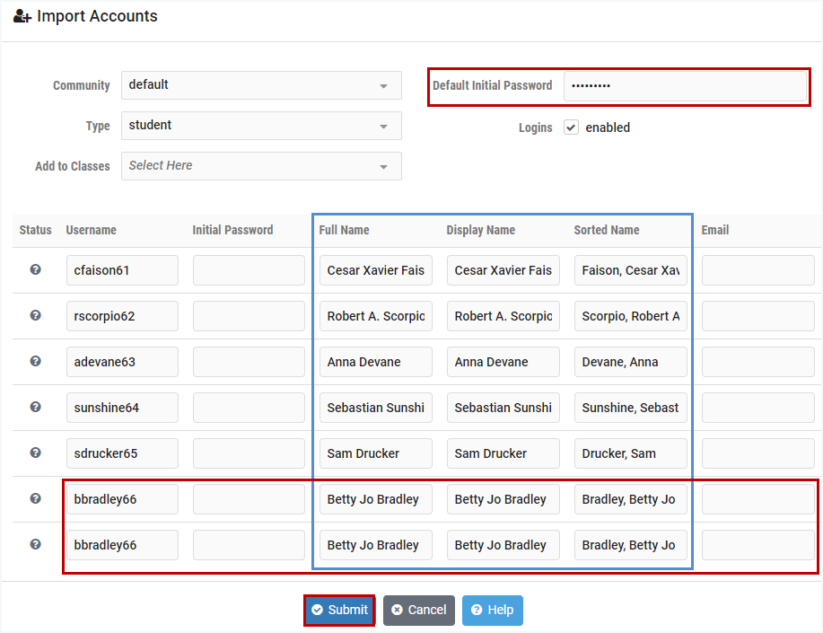Viewport: 823px width, 633px height.
Task: Edit the Anna Devane Full Name field
Action: (x=375, y=362)
